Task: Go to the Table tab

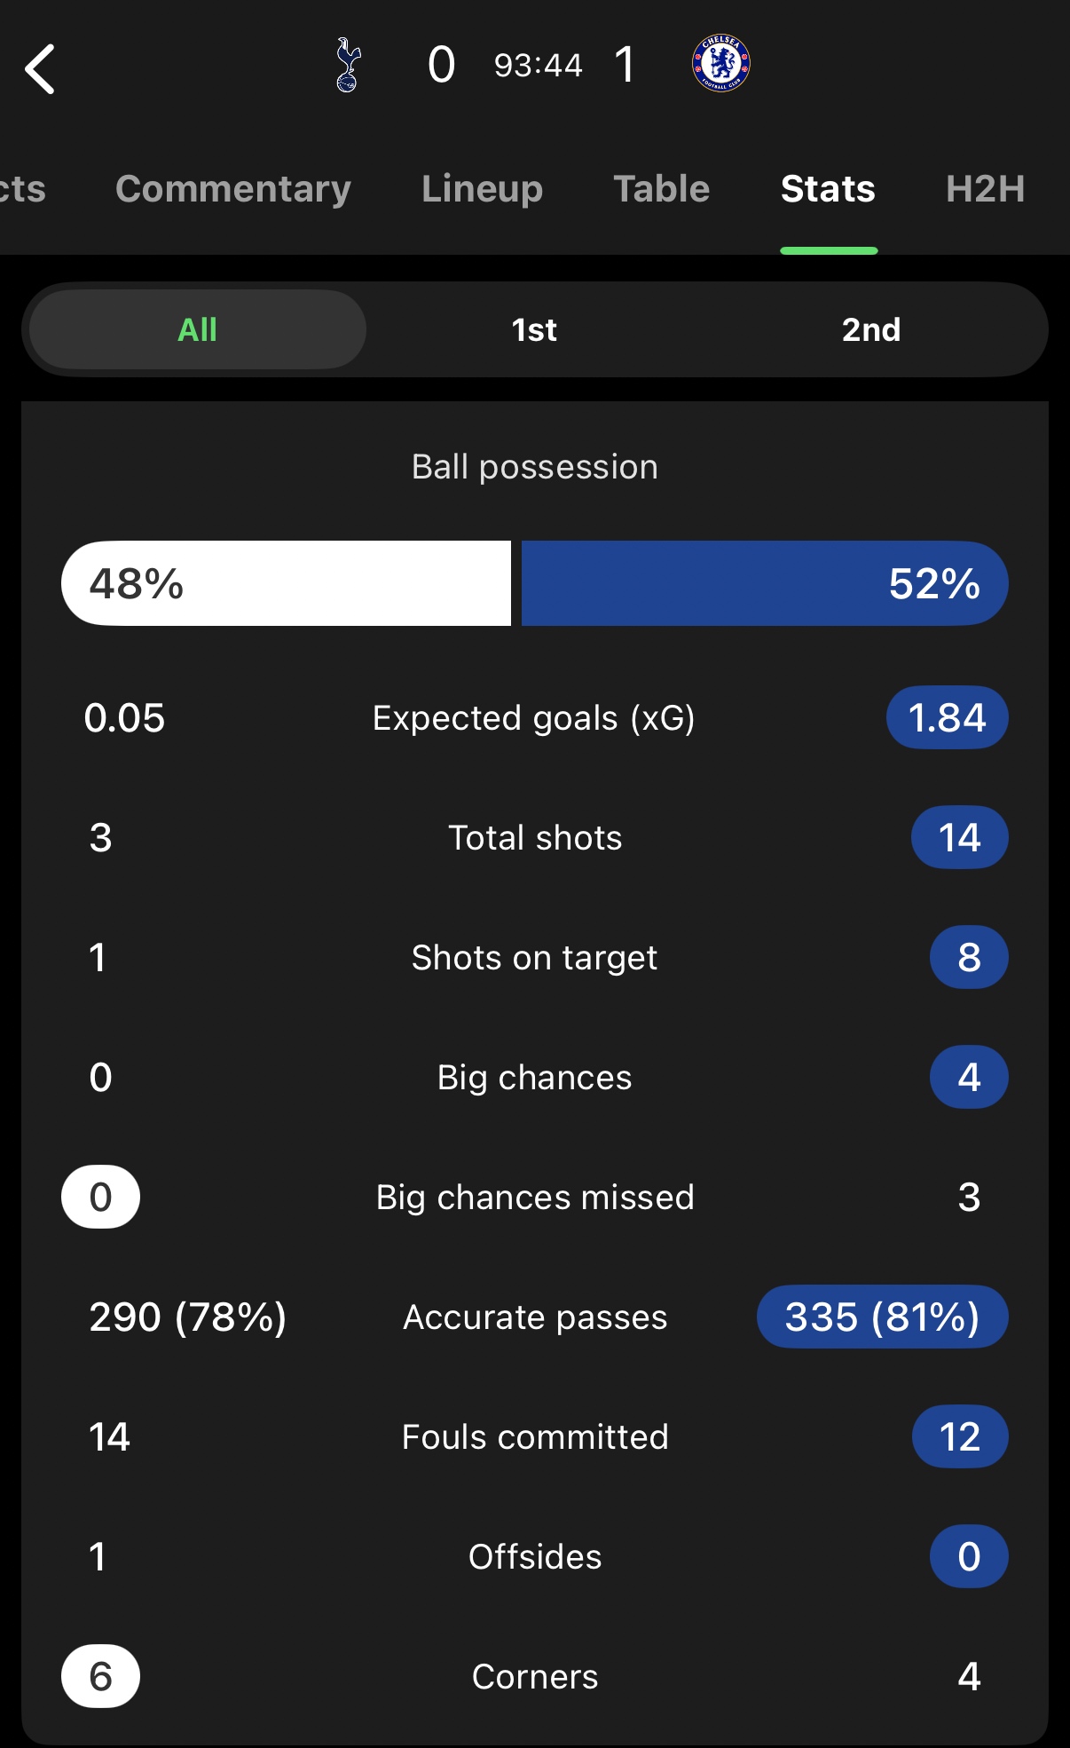Action: (661, 189)
